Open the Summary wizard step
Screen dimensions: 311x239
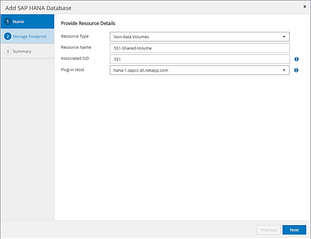pyautogui.click(x=22, y=51)
